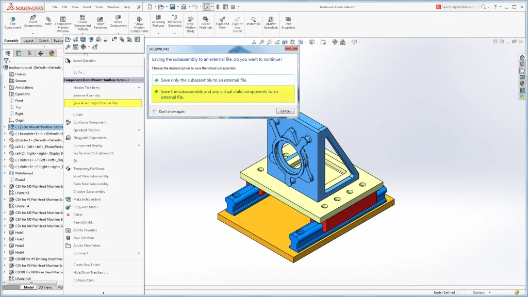Check the Don't show again checkbox

click(x=154, y=111)
